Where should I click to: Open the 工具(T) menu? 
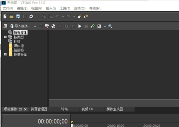65,8
